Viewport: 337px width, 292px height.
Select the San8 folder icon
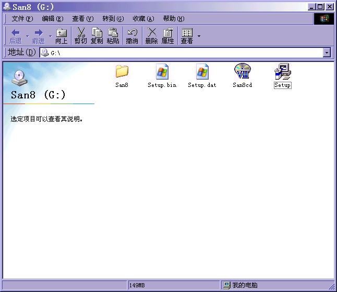122,72
